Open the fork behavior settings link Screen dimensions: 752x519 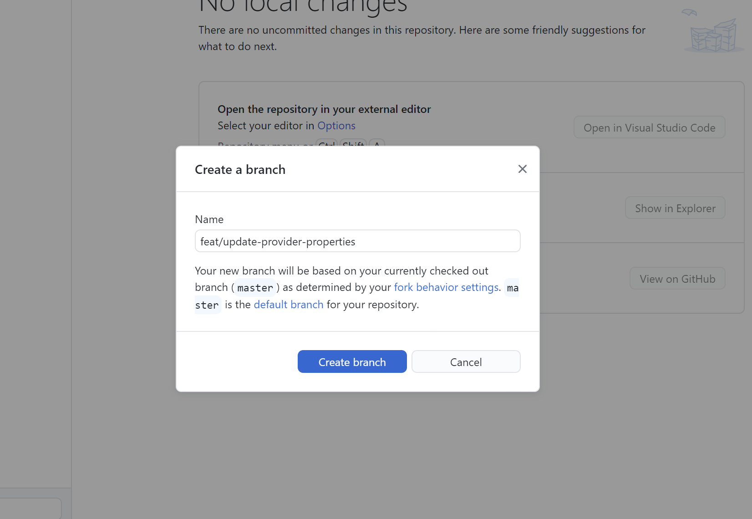pyautogui.click(x=446, y=287)
